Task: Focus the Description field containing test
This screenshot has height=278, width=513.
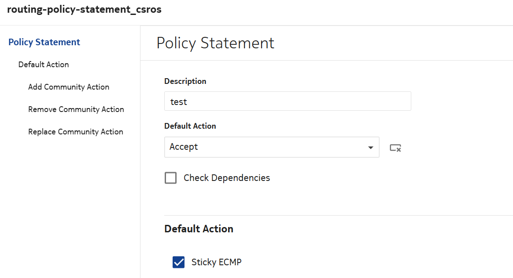Action: click(287, 101)
